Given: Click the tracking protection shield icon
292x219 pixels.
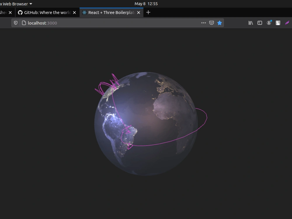Looking at the screenshot, I should coord(16,23).
